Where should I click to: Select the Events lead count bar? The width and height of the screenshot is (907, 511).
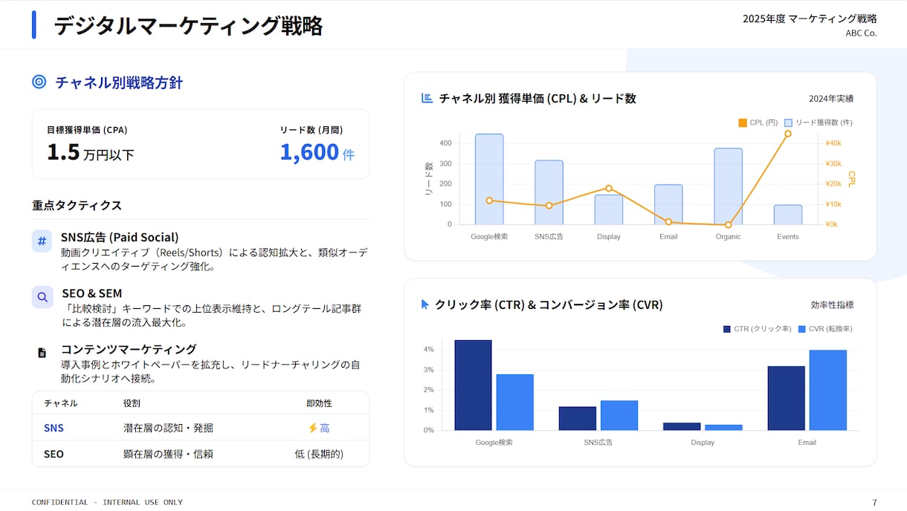coord(788,215)
